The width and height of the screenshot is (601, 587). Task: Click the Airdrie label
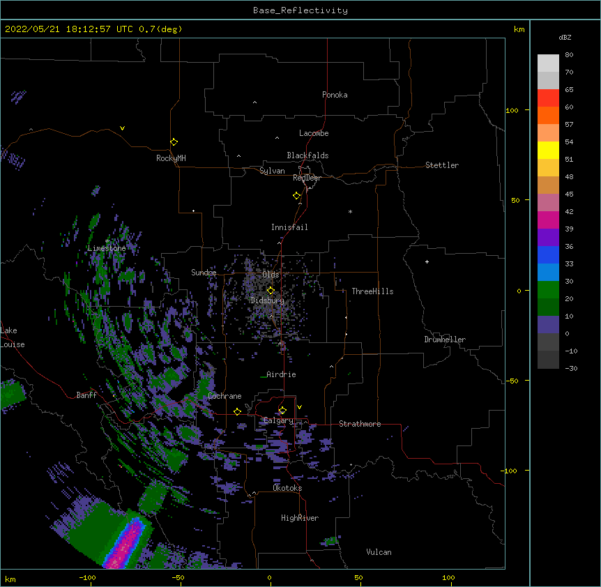(281, 374)
